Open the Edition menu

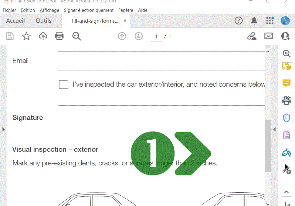pos(28,10)
